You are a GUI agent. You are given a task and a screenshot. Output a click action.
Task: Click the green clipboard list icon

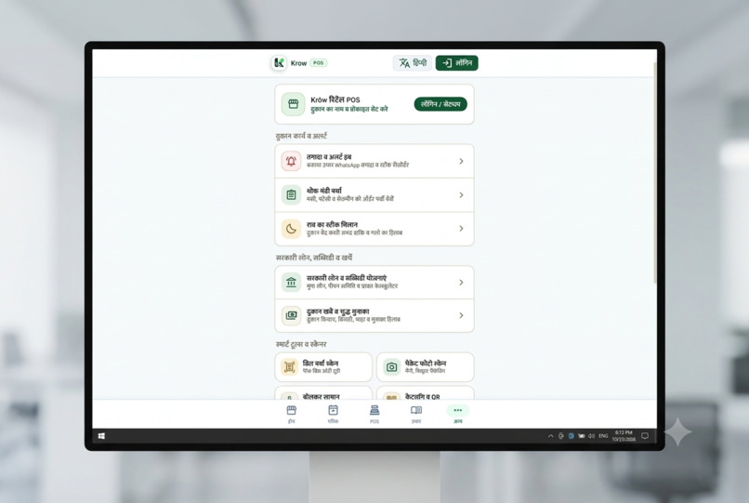[291, 195]
